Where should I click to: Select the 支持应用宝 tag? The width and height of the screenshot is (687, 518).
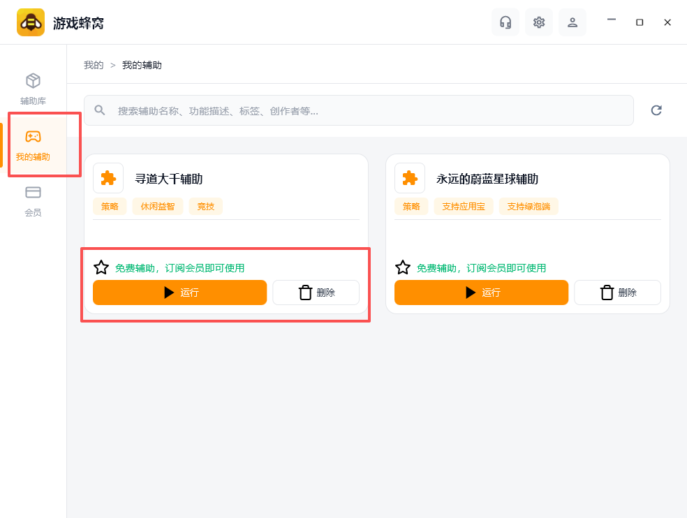[x=464, y=207]
